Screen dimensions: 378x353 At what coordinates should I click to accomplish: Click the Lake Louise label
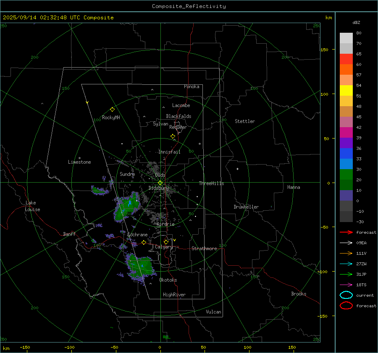coord(32,206)
